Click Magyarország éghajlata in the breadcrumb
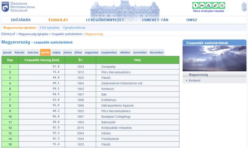 tap(33, 34)
